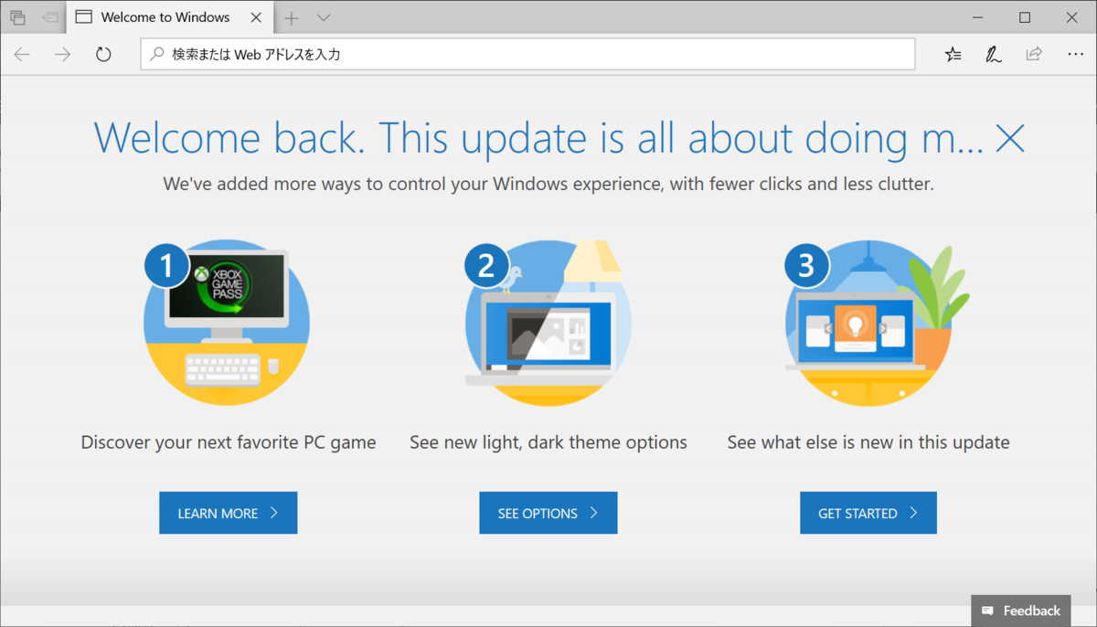Select the Welcome to Windows tab
This screenshot has height=627, width=1097.
170,17
